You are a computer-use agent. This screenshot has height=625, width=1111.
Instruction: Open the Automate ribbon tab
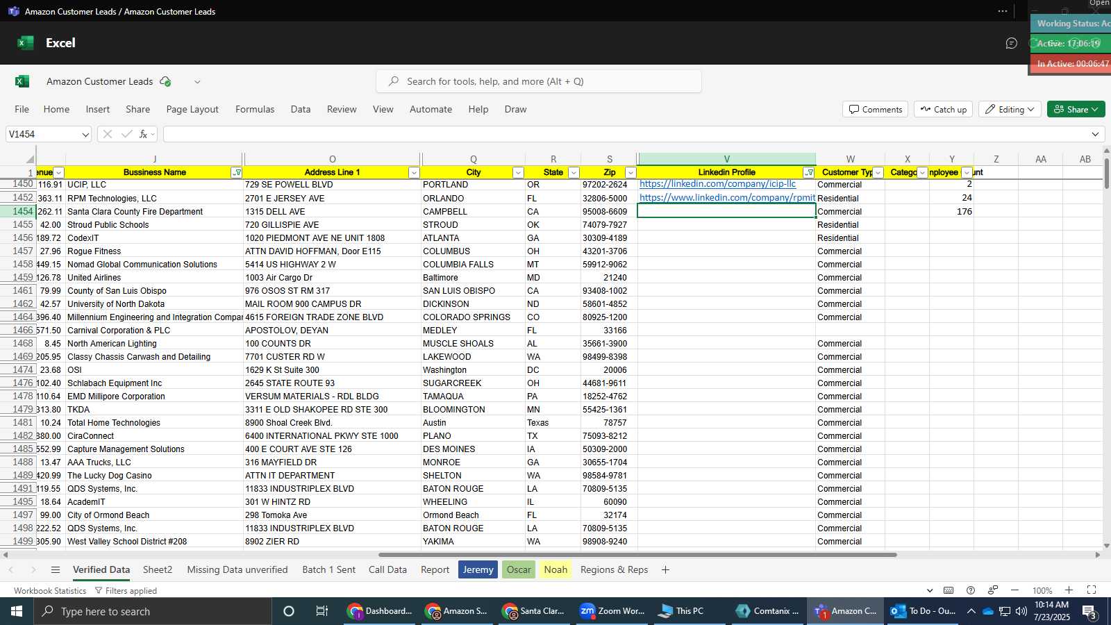pos(431,109)
